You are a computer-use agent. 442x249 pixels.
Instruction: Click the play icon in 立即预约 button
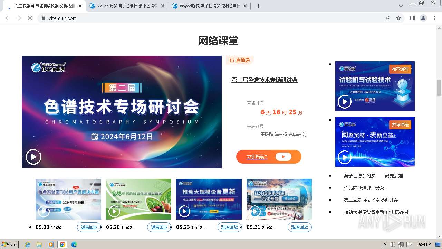pos(284,157)
